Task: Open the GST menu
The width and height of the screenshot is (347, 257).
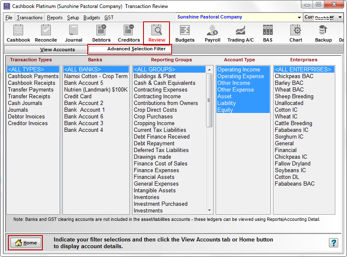Action: coord(109,18)
